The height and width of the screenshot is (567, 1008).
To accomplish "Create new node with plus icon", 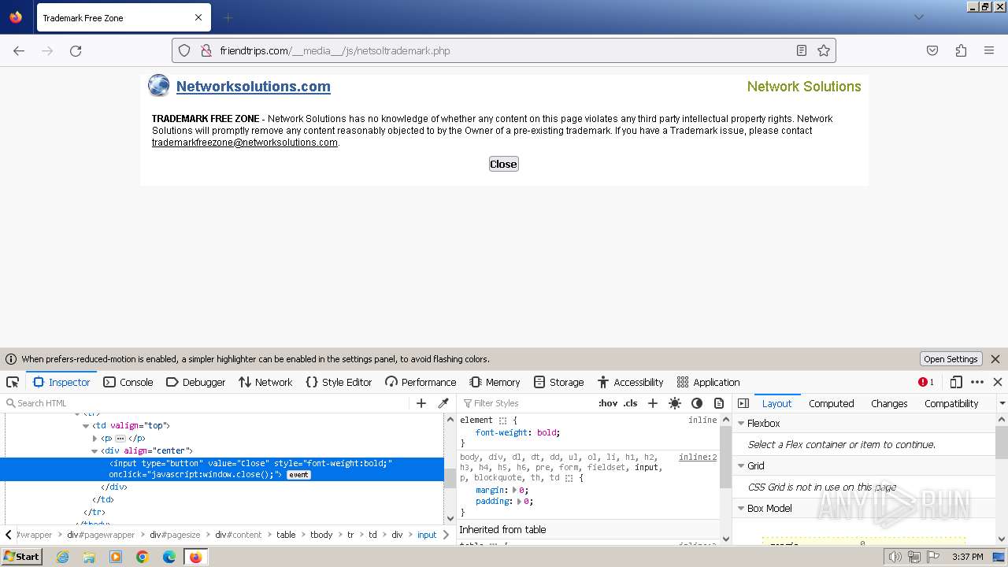I will click(421, 403).
